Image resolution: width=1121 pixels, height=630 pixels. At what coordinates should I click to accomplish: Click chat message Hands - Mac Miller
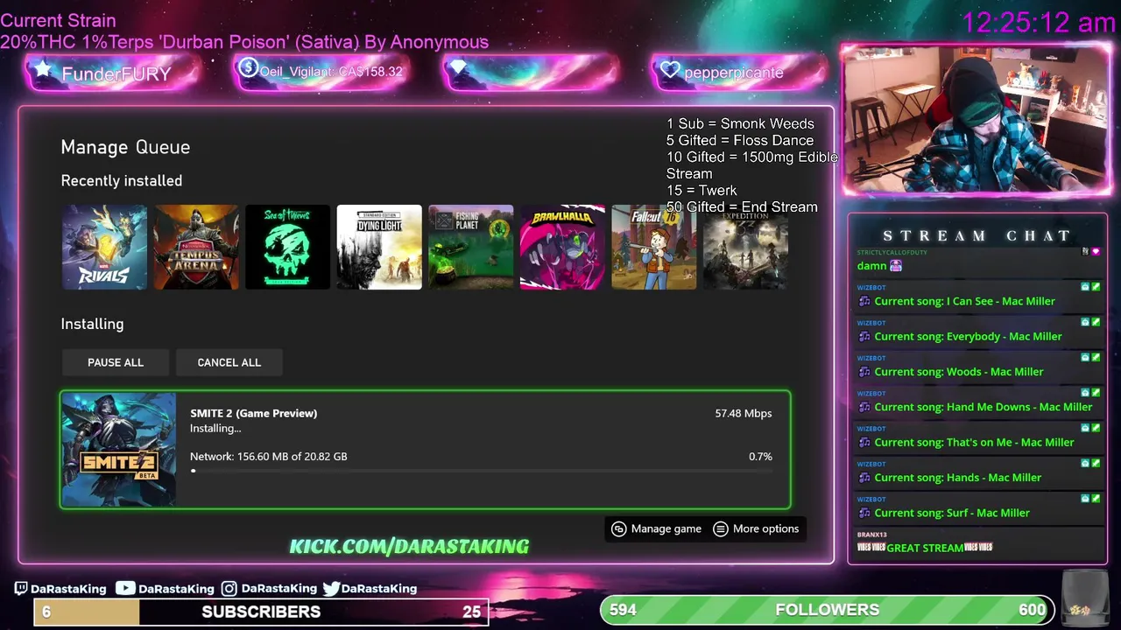[x=957, y=477]
